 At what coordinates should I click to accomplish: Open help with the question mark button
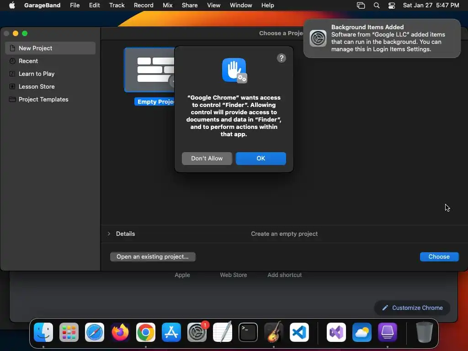point(281,58)
